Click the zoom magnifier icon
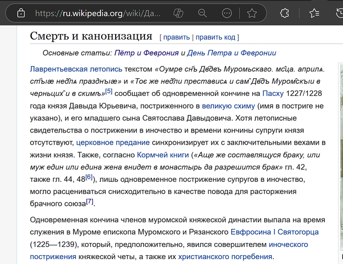The image size is (343, 264). [x=202, y=13]
